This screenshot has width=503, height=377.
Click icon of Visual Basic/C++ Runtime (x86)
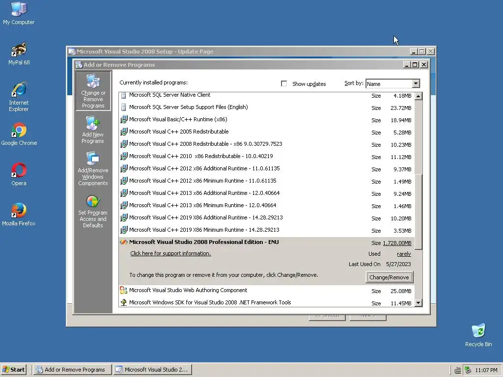(123, 120)
